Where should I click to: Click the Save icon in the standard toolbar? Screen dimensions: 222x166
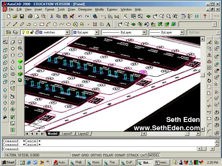click(x=22, y=16)
